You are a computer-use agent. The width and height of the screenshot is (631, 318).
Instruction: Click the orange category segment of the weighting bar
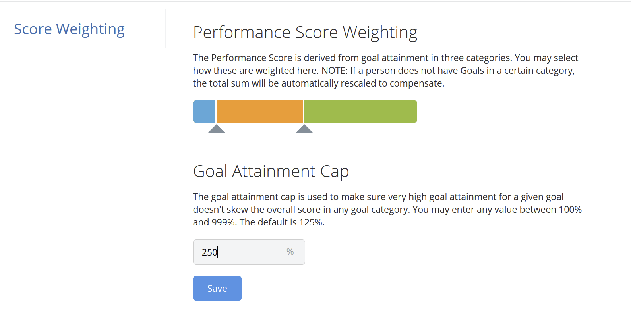pos(259,112)
